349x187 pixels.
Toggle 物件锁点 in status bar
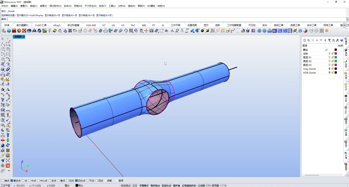click(x=155, y=185)
